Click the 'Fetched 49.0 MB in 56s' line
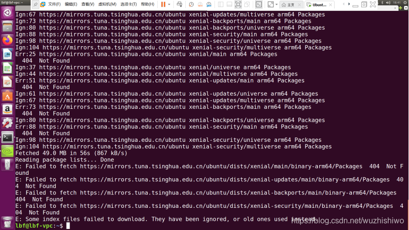The height and width of the screenshot is (230, 409). [x=71, y=153]
